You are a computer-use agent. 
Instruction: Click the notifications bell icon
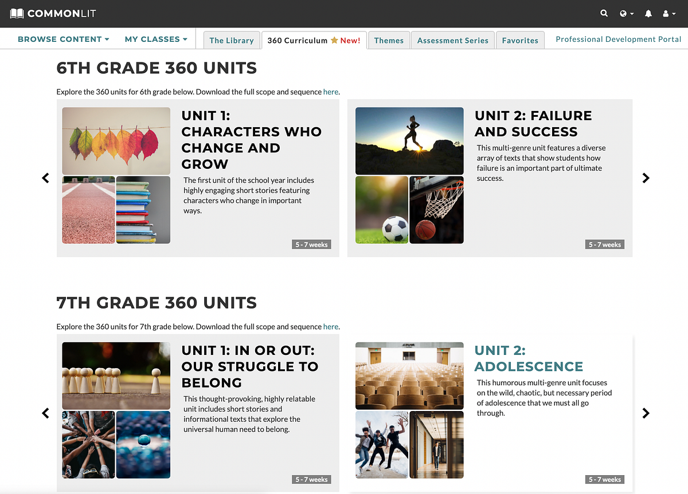point(648,13)
